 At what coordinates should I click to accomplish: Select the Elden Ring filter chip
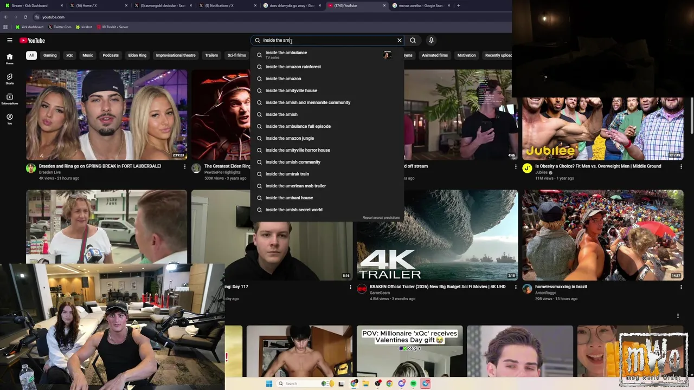[x=137, y=55]
